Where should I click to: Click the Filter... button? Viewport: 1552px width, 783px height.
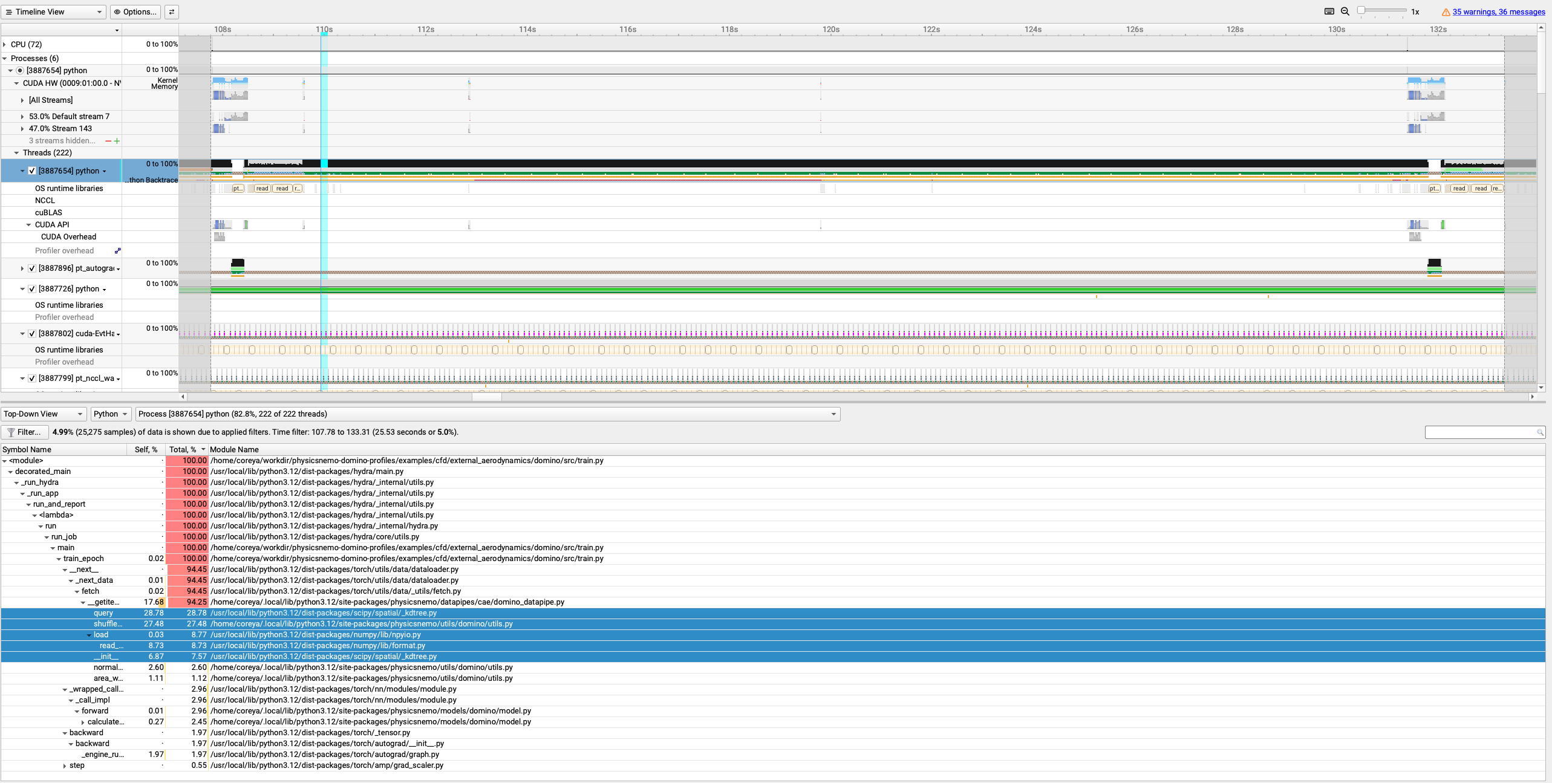(x=25, y=432)
